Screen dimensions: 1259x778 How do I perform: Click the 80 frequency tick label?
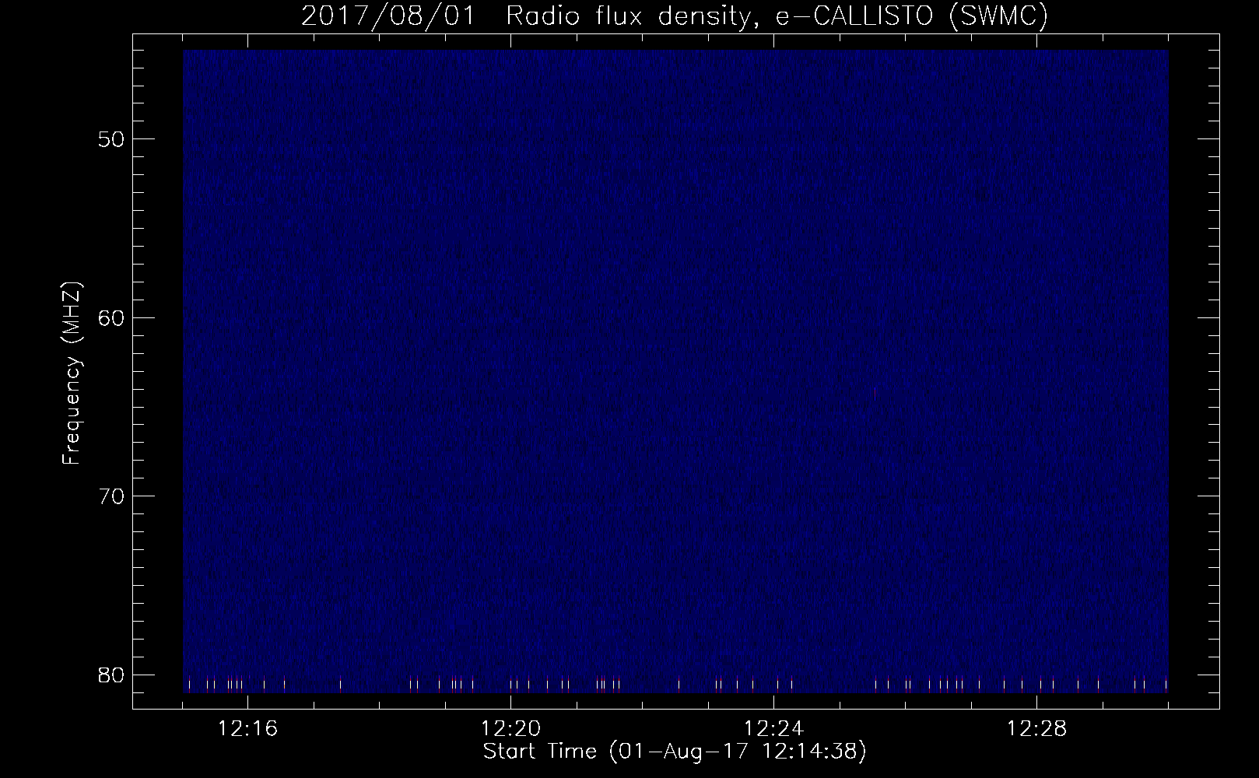(110, 674)
